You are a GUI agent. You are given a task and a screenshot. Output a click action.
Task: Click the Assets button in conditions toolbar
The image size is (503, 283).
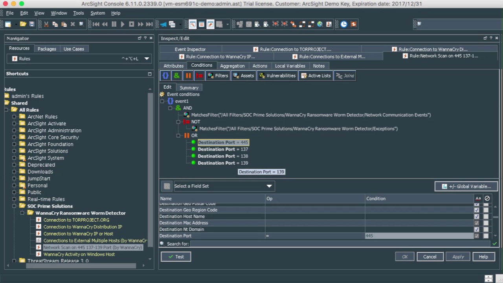243,75
